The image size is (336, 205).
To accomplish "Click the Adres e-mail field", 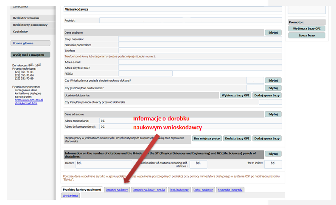I will point(200,62).
